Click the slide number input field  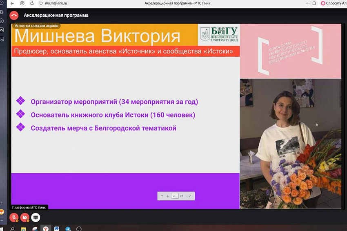[x=174, y=196]
